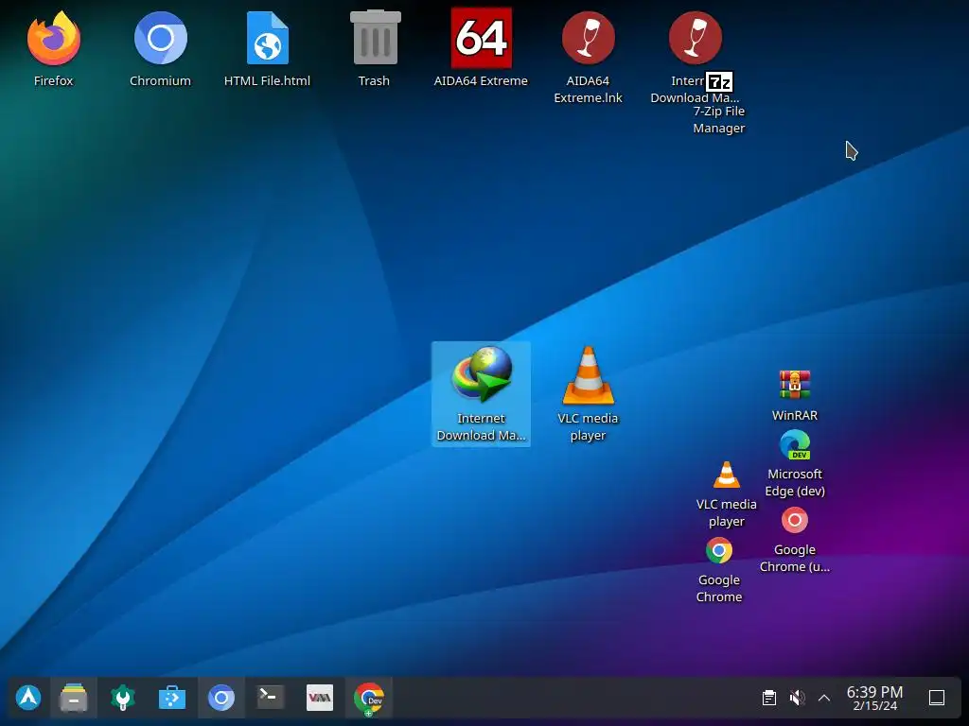This screenshot has height=726, width=969.
Task: Select the red Google Chrome (u... icon
Action: tap(795, 521)
